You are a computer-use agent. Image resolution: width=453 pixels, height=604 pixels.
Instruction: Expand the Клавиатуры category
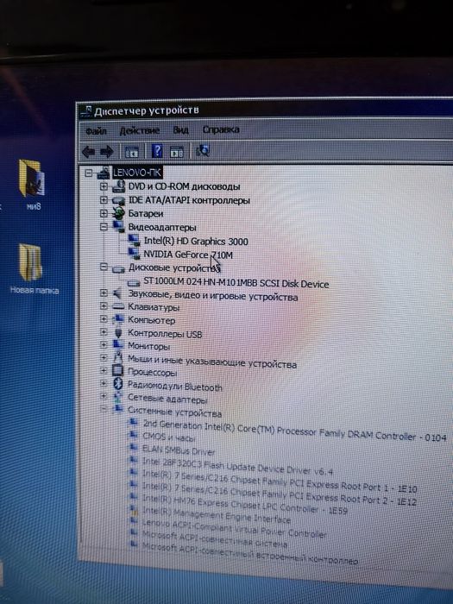click(104, 305)
